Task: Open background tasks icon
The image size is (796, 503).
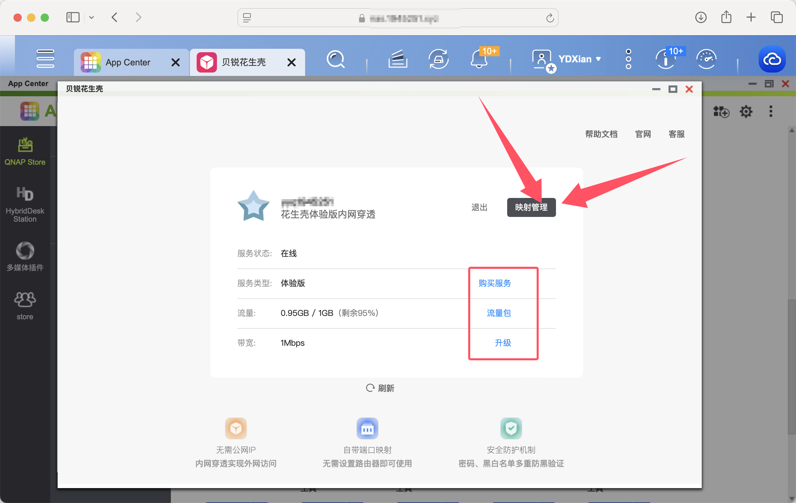Action: [x=398, y=59]
